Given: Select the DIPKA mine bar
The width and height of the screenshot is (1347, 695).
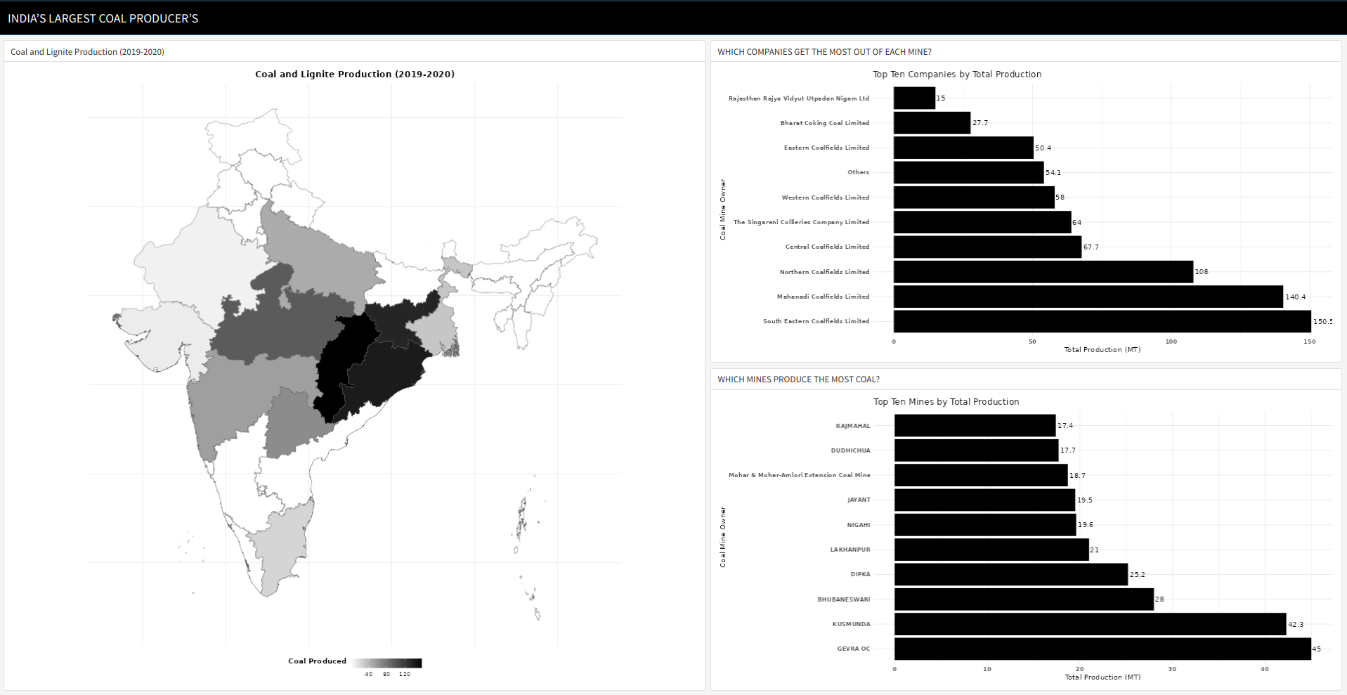Looking at the screenshot, I should tap(1011, 574).
